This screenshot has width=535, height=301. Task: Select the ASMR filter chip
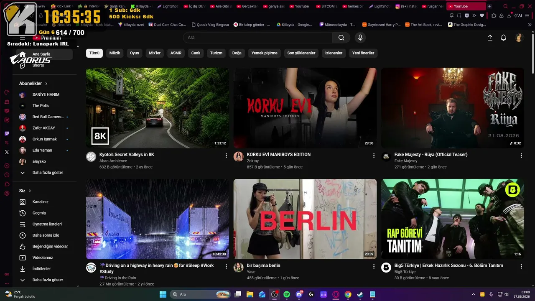(176, 53)
